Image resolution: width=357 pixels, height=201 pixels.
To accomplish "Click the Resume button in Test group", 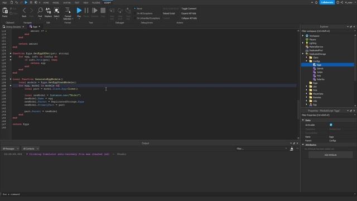I will click(94, 10).
